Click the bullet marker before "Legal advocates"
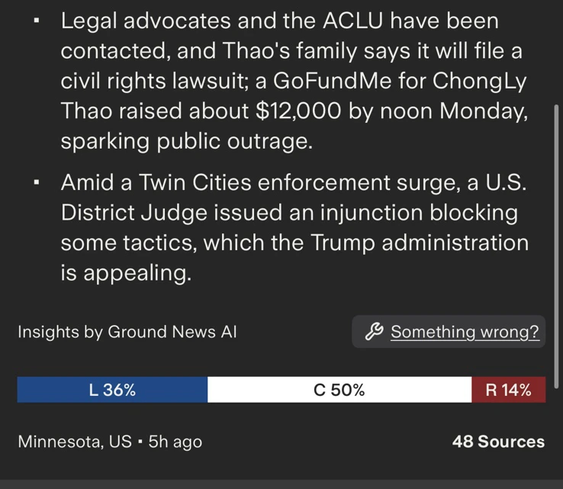This screenshot has width=563, height=489. coord(36,21)
